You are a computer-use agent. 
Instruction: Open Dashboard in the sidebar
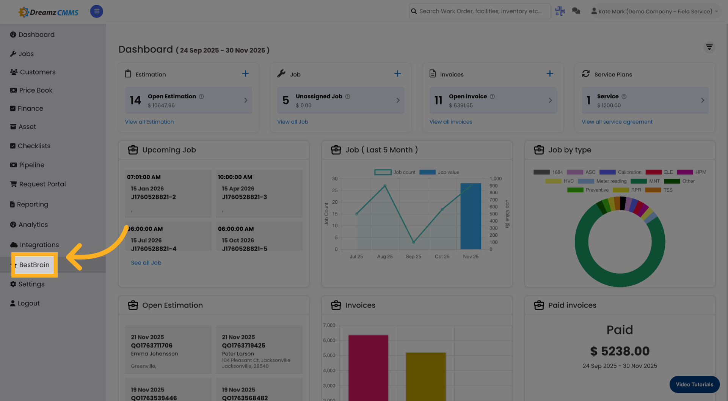tap(32, 35)
